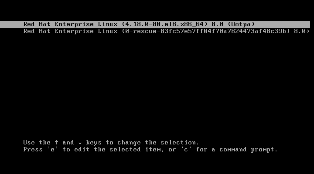Select the highlighted Red Hat 4.18.0-80 boot entry

click(155, 24)
